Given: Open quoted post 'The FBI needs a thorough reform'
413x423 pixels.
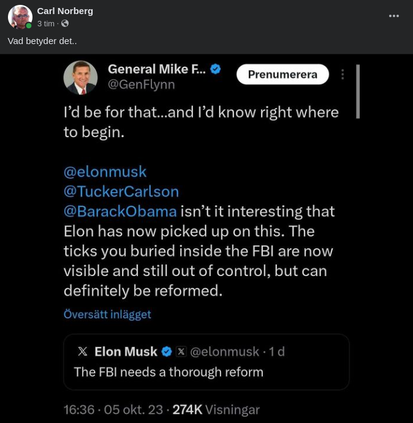Looking at the screenshot, I should [169, 372].
